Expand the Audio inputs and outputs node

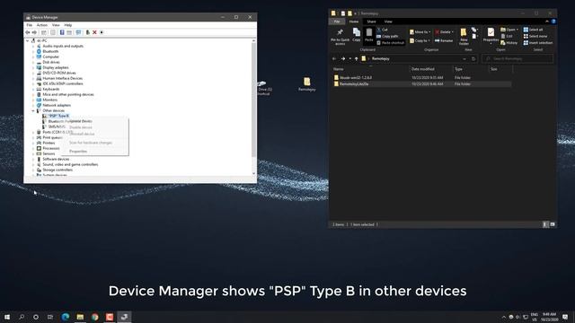pos(33,46)
